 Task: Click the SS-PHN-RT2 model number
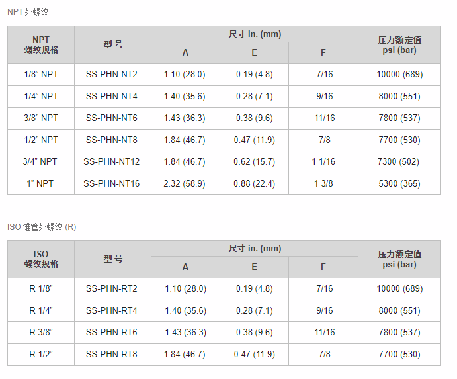coord(112,289)
